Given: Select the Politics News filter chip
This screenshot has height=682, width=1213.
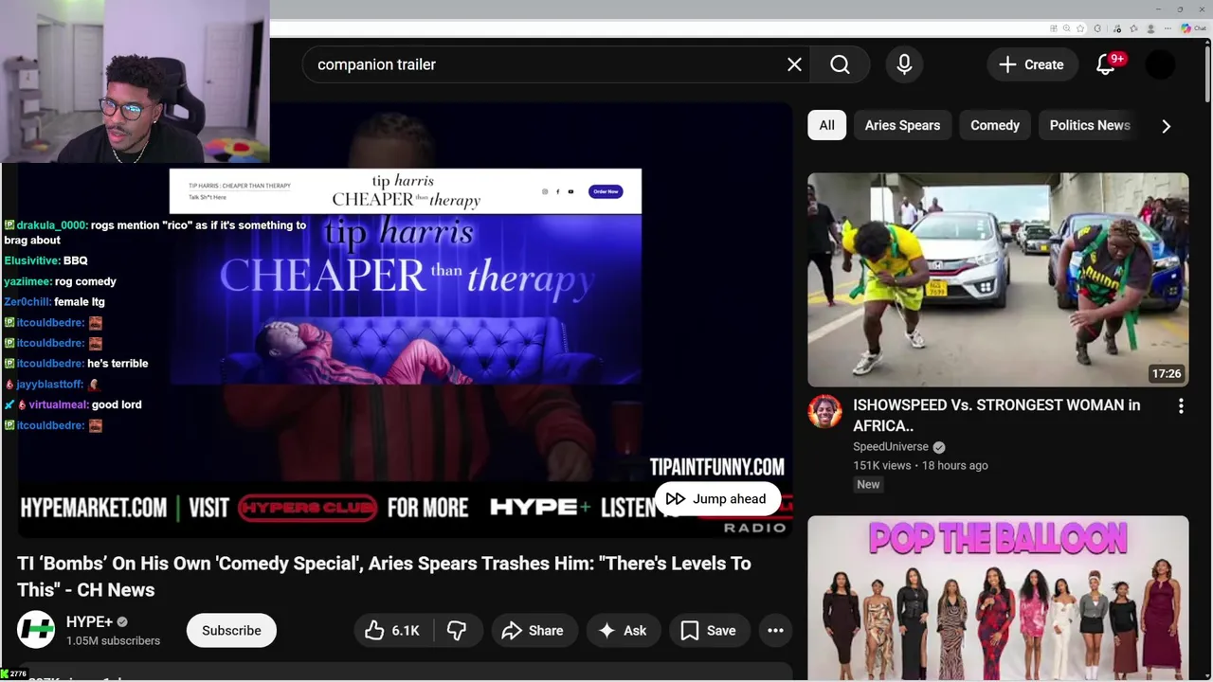Looking at the screenshot, I should [1090, 125].
